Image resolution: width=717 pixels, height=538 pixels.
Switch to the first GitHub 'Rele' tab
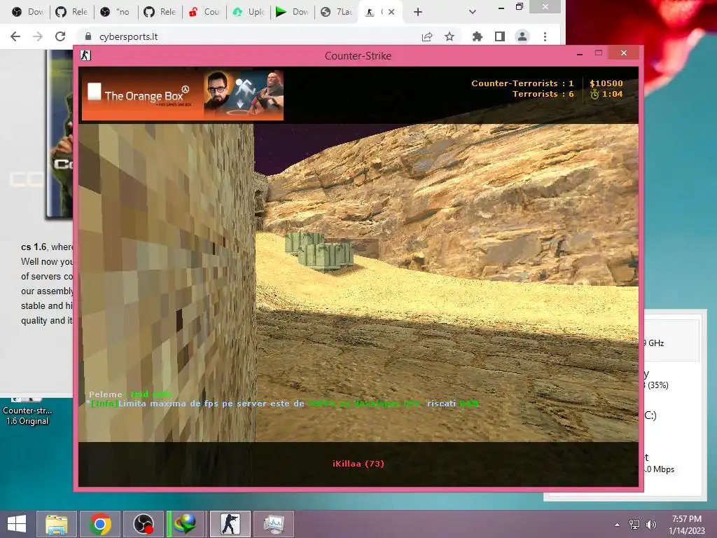72,12
